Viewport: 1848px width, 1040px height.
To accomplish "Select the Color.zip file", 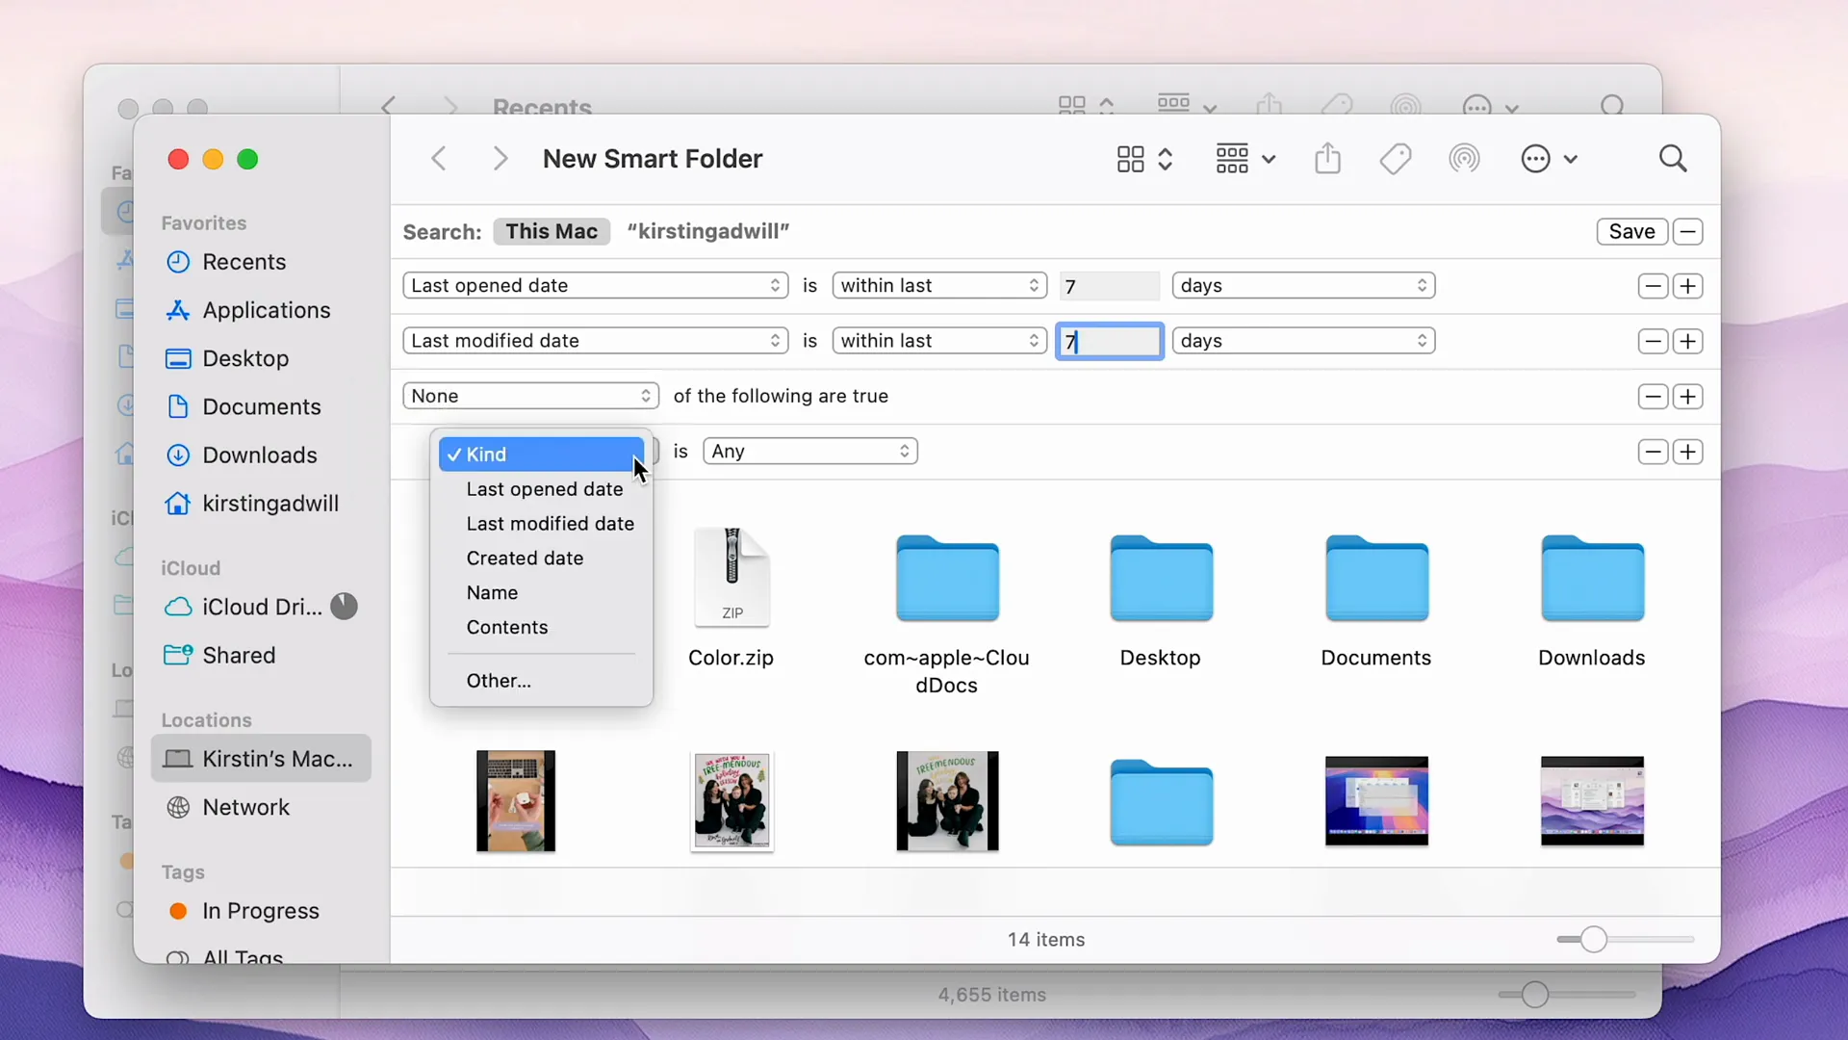I will coord(731,597).
